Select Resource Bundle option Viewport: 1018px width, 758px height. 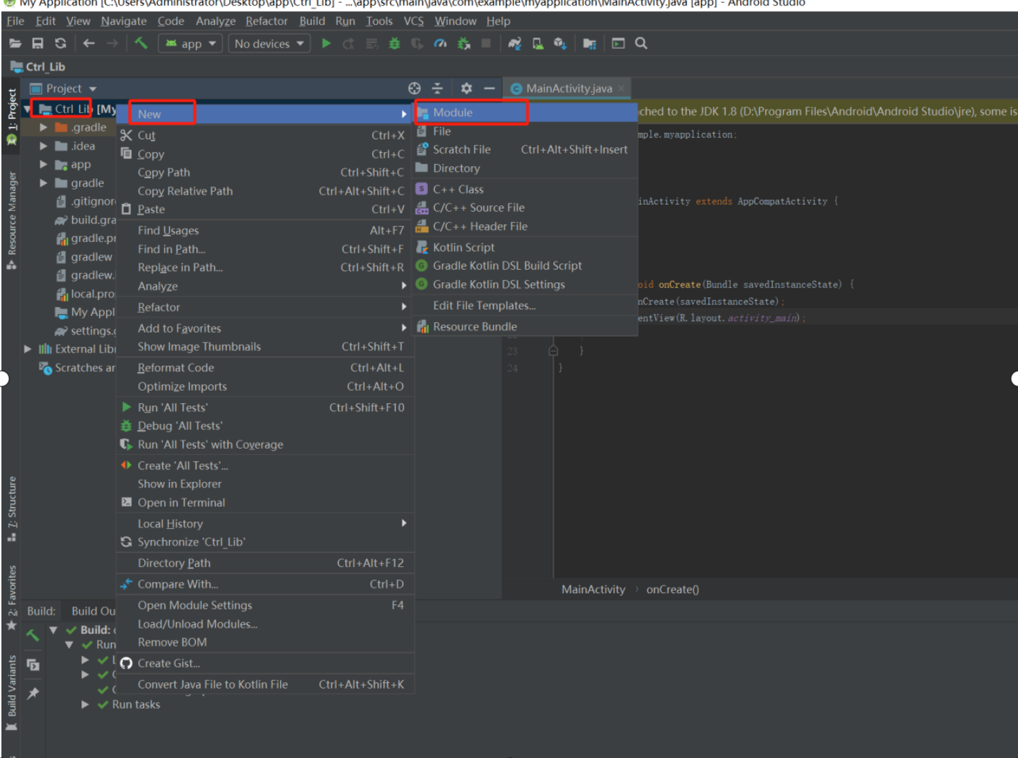(526, 326)
